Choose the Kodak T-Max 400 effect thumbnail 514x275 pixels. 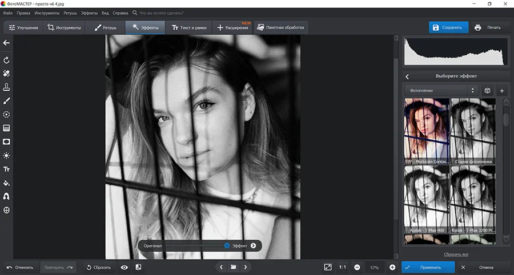[426, 199]
